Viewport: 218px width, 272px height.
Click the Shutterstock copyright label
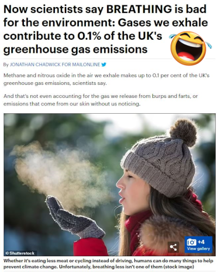tap(20, 253)
